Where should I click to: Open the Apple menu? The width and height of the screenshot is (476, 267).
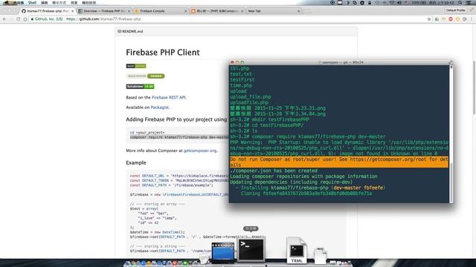7,2
